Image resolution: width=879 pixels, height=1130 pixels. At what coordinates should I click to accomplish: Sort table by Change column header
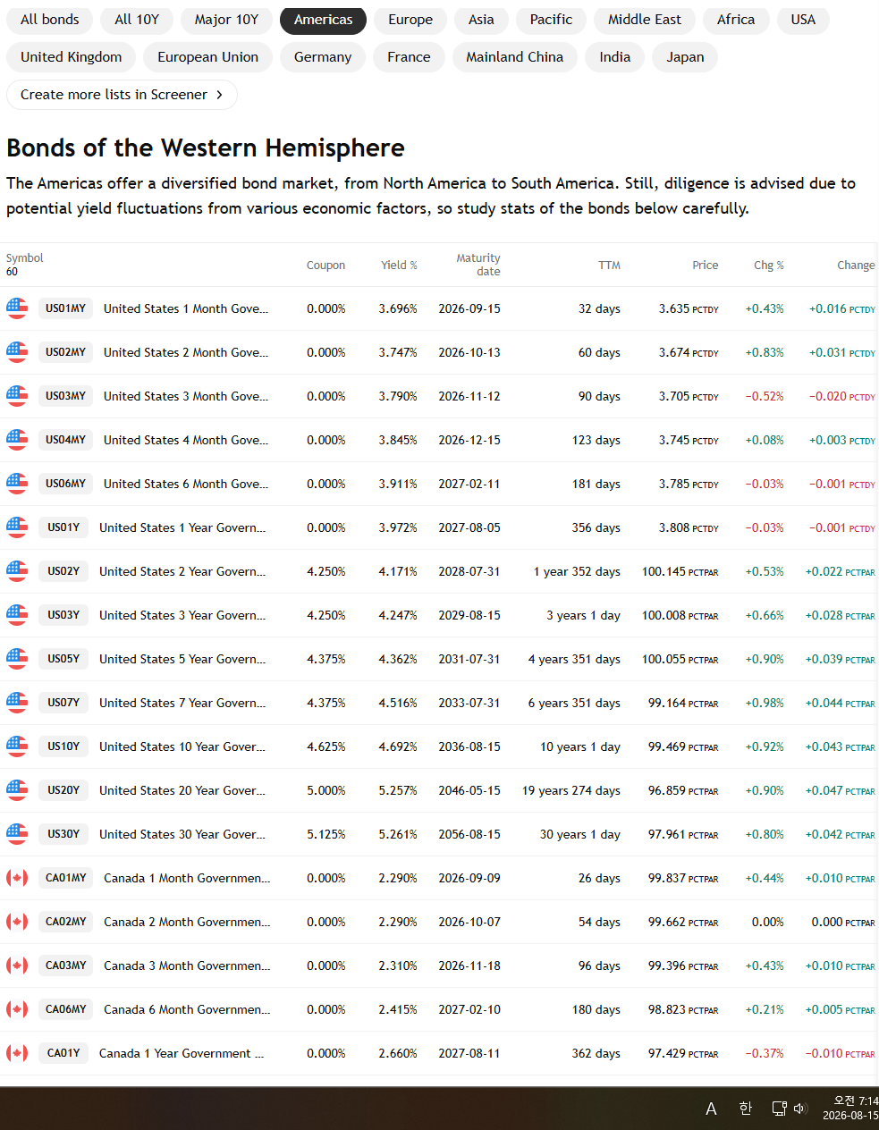[x=856, y=266]
